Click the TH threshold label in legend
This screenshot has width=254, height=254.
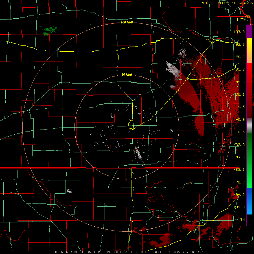pos(242,220)
